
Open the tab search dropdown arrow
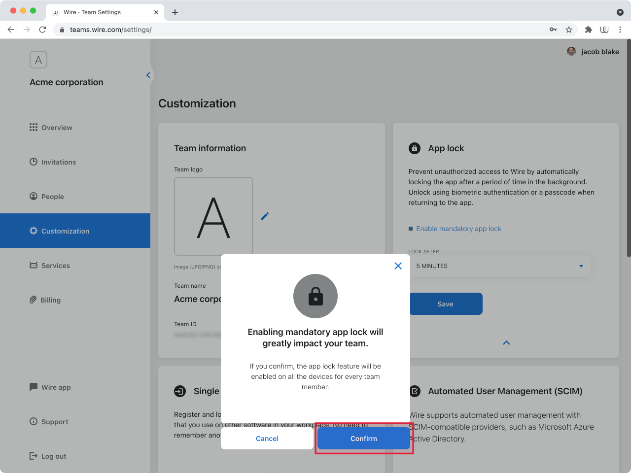click(620, 12)
